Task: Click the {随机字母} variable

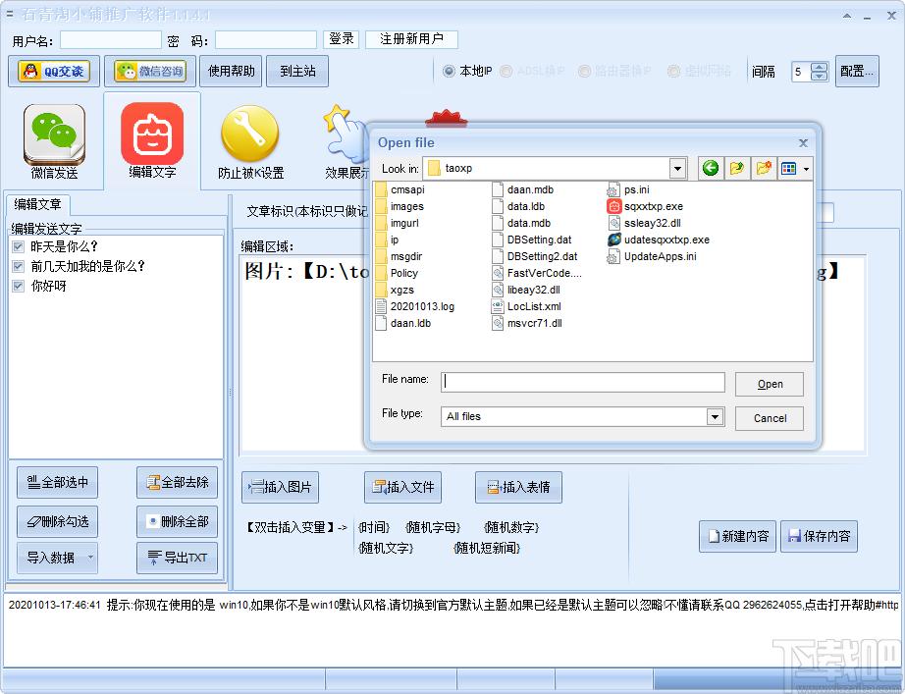Action: coord(433,527)
